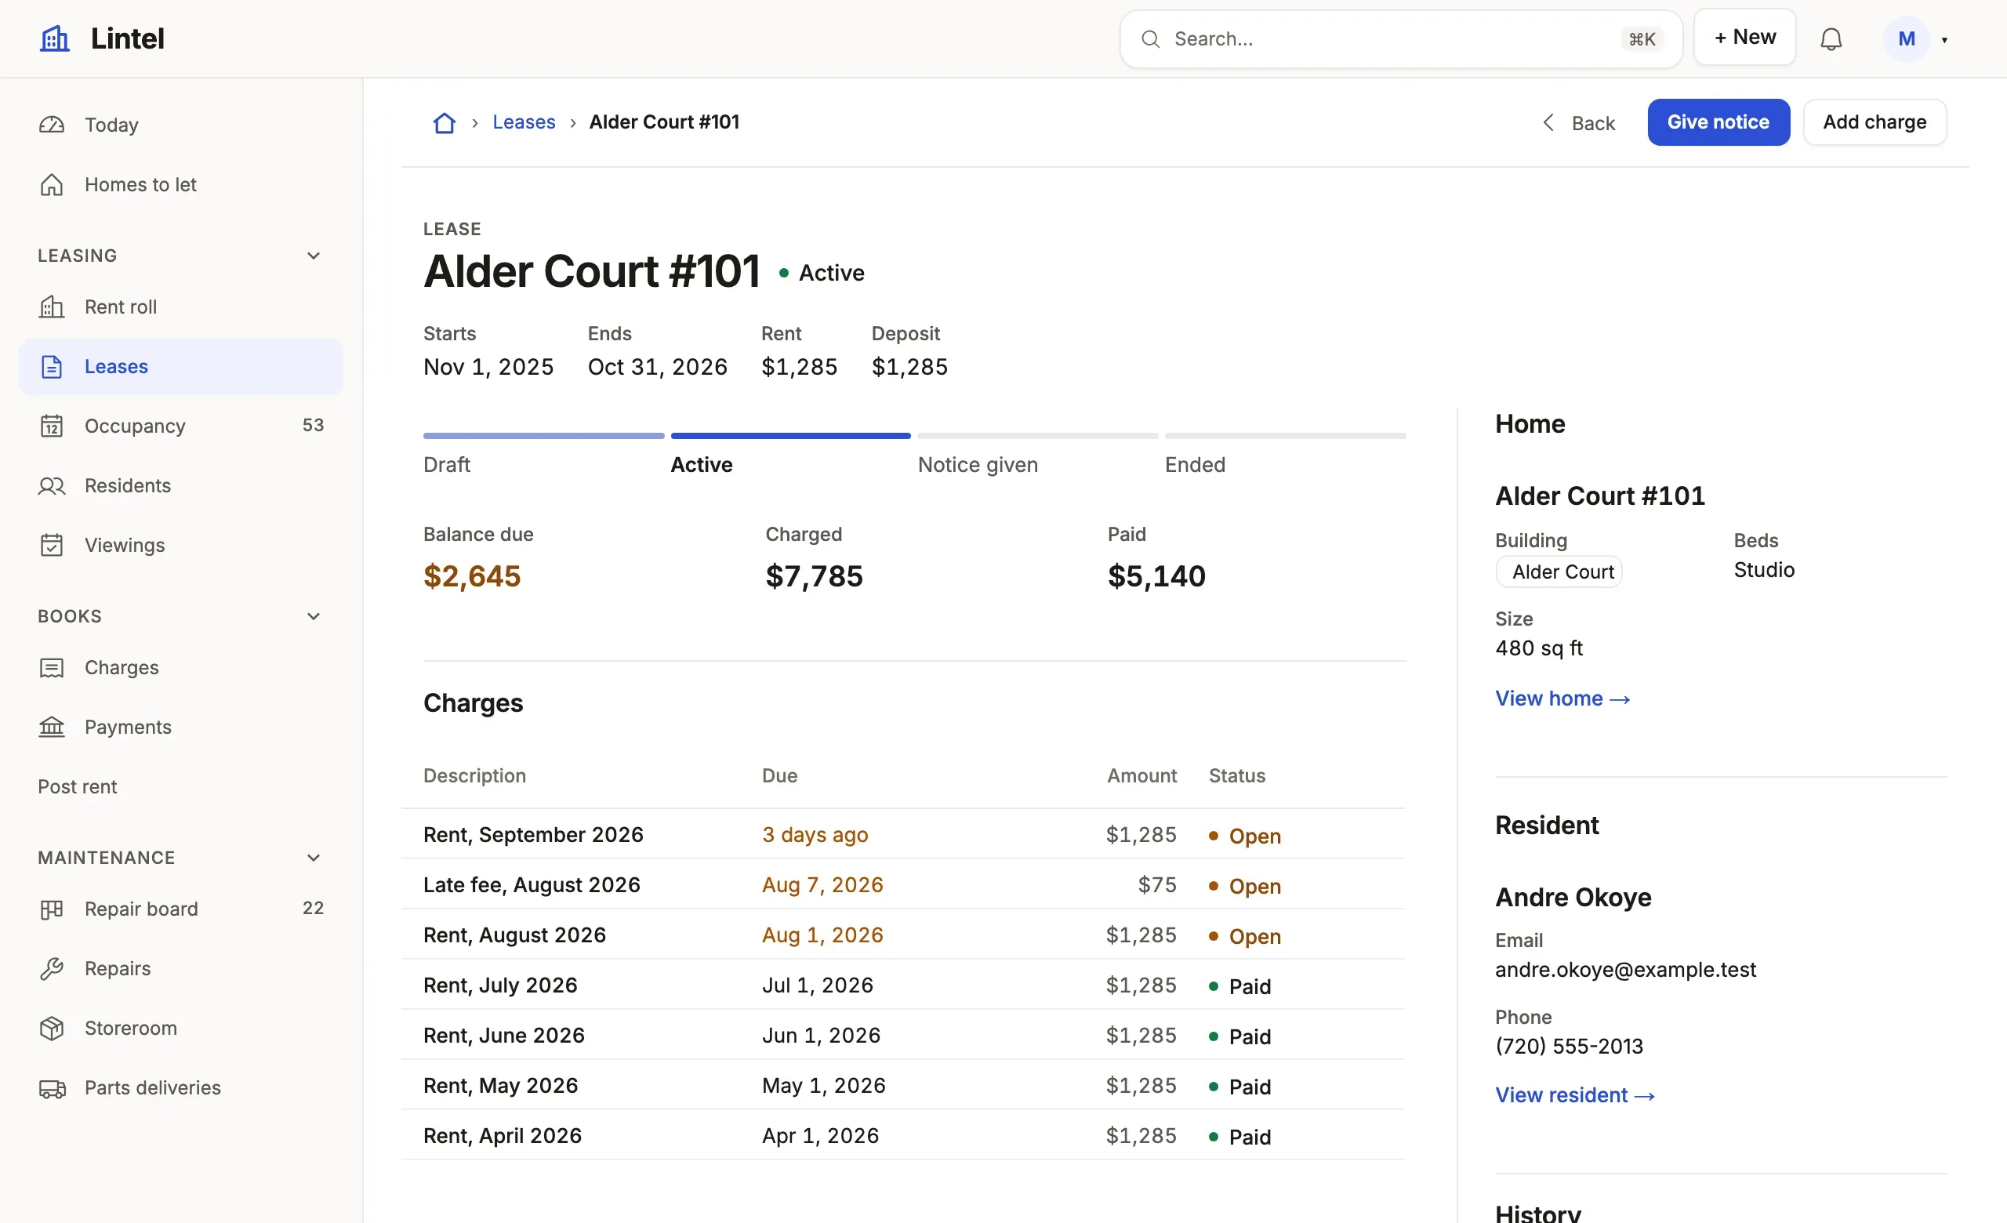Click the Draft stage progress bar
Image resolution: width=2007 pixels, height=1223 pixels.
pos(543,437)
